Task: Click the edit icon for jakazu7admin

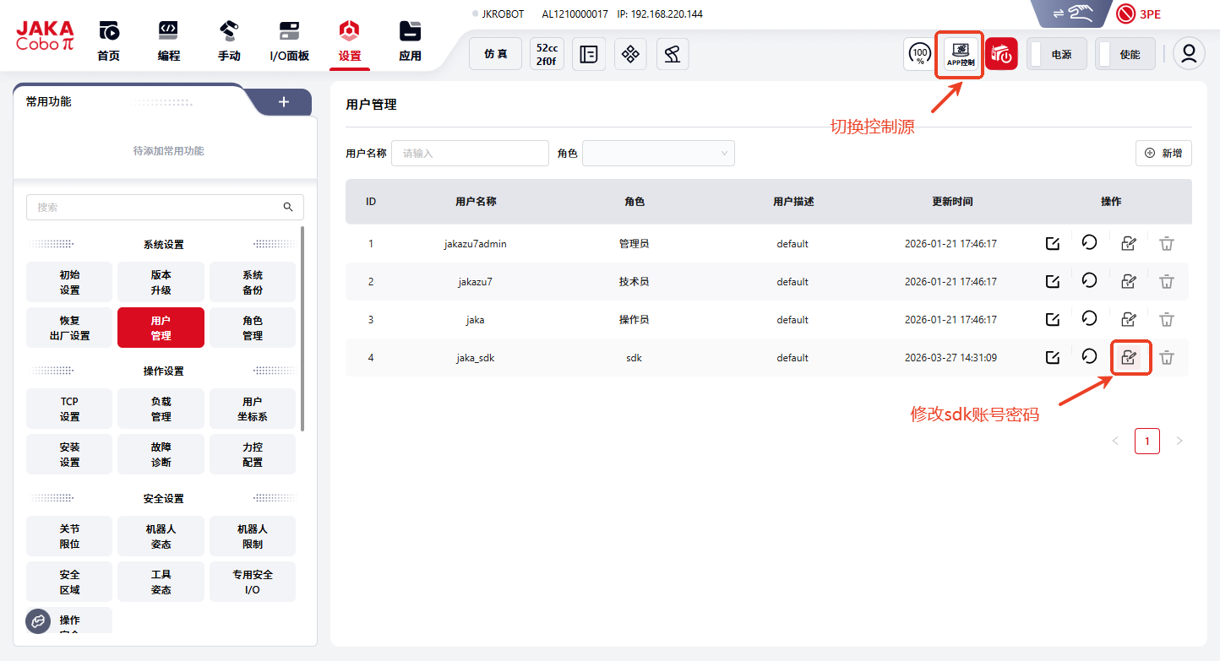Action: 1052,244
